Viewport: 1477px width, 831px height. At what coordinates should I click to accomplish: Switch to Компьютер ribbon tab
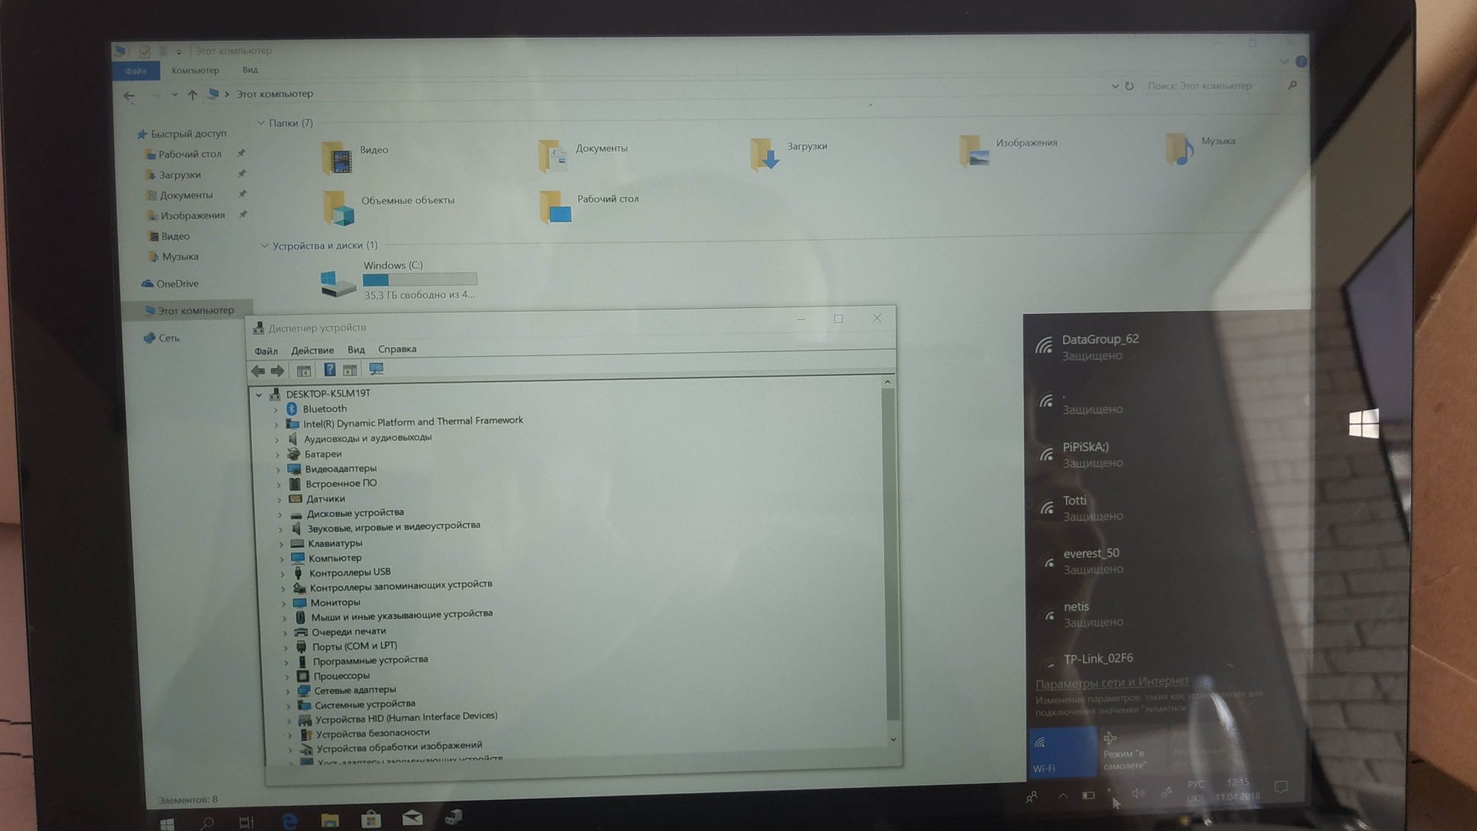[195, 70]
